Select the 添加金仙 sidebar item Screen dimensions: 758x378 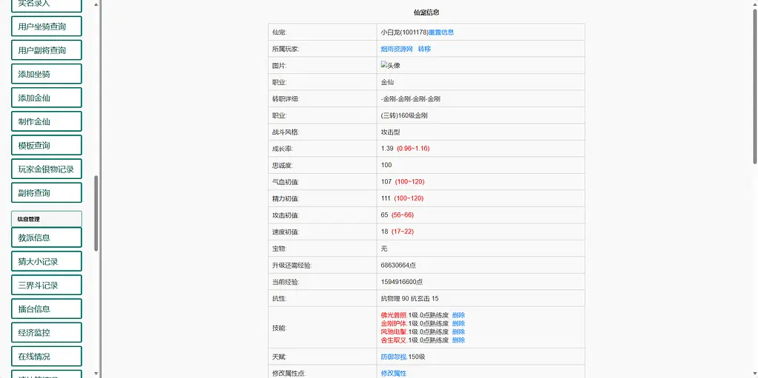coord(47,98)
